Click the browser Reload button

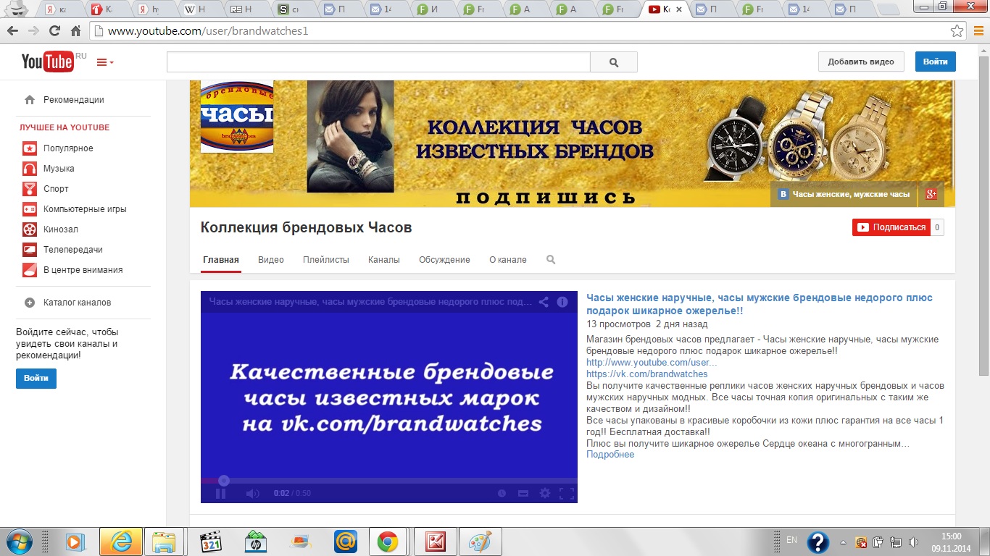click(x=54, y=31)
